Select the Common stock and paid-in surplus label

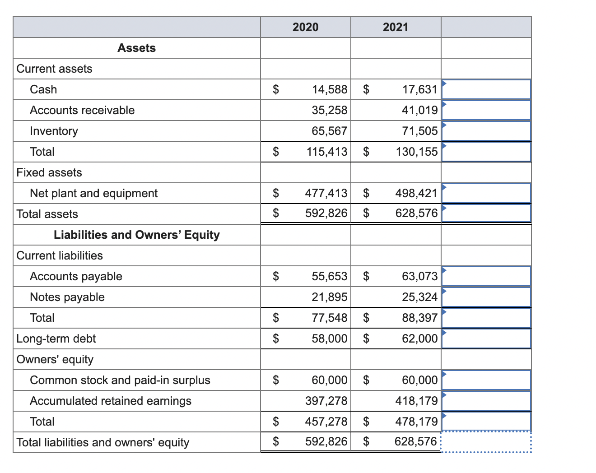pyautogui.click(x=120, y=380)
